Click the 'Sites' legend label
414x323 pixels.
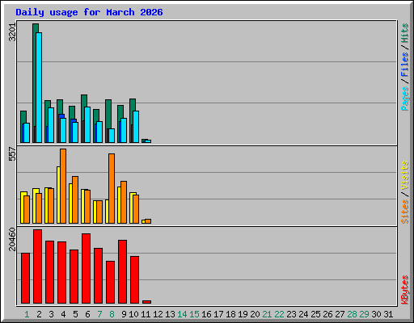click(x=405, y=212)
